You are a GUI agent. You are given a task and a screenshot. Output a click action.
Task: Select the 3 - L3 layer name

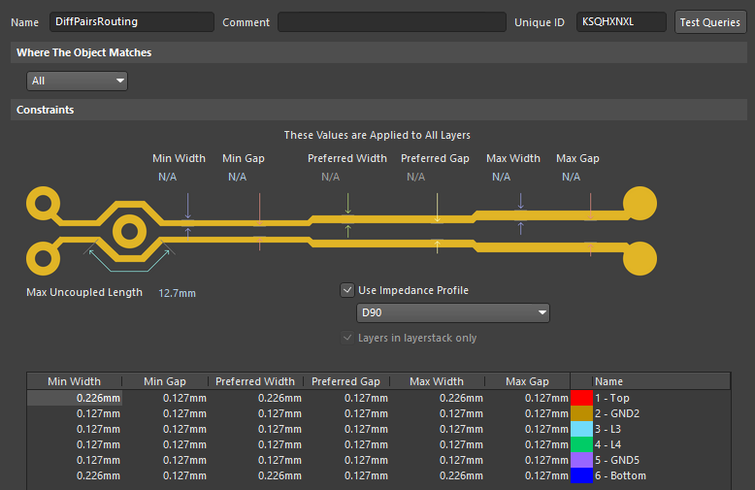click(607, 429)
